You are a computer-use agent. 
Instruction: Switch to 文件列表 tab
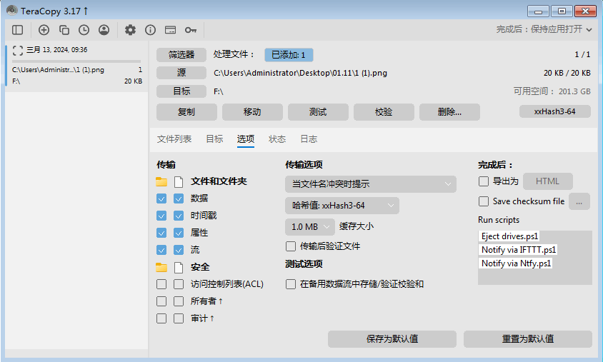[174, 139]
